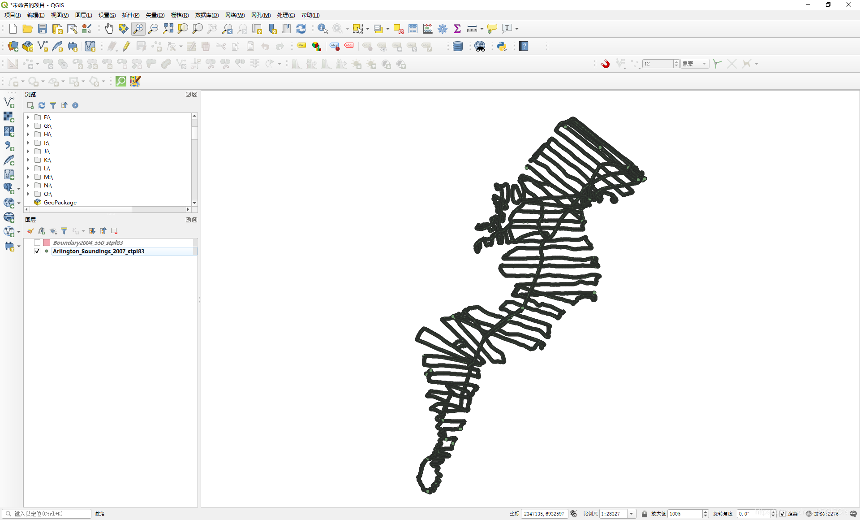
Task: Open the Data Source Manager icon
Action: point(13,46)
